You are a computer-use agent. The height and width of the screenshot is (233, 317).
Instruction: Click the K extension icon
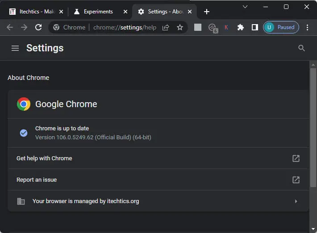(226, 27)
